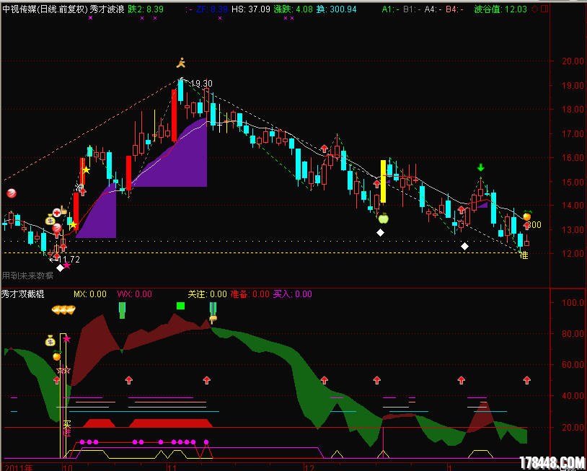Click the running man icon above the 19.30 peak
This screenshot has width=587, height=471.
[x=181, y=63]
